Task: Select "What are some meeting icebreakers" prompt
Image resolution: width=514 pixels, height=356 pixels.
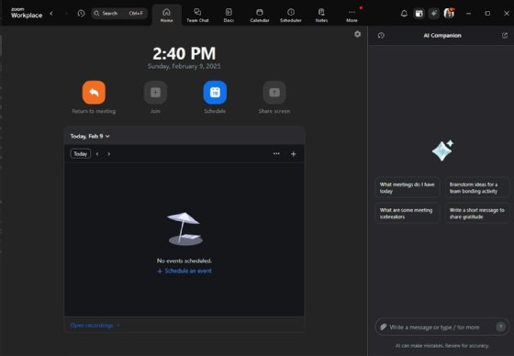Action: click(408, 214)
